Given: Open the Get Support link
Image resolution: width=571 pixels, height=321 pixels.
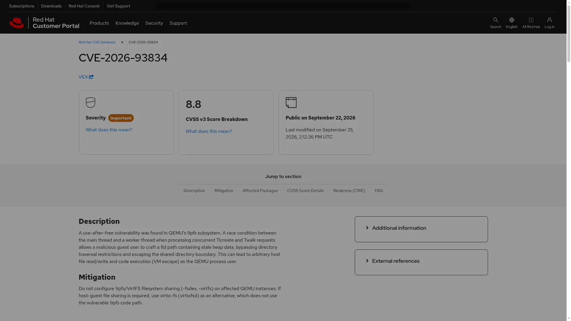Looking at the screenshot, I should 118,6.
